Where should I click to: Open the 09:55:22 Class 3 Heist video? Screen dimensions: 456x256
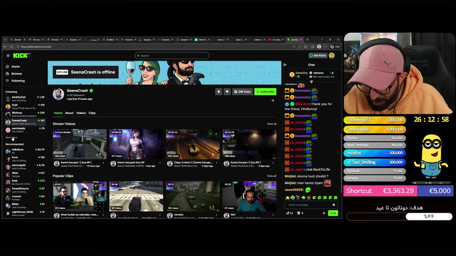pos(193,144)
